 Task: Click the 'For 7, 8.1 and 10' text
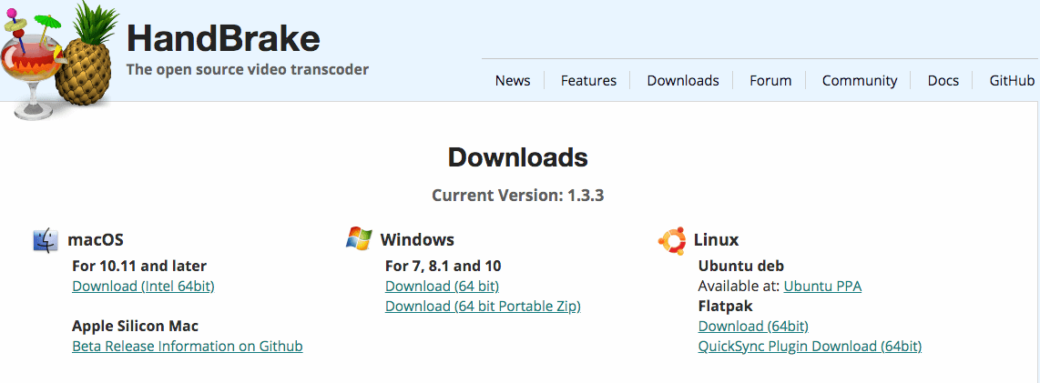point(444,267)
